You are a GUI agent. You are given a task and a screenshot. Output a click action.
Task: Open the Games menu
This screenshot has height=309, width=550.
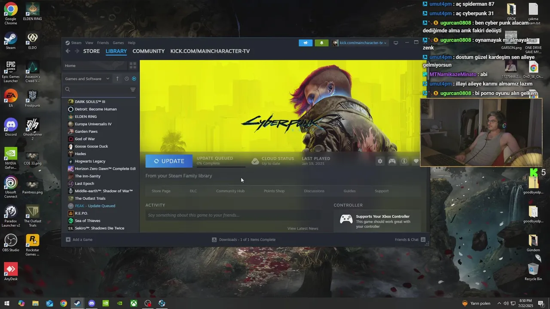tap(118, 43)
